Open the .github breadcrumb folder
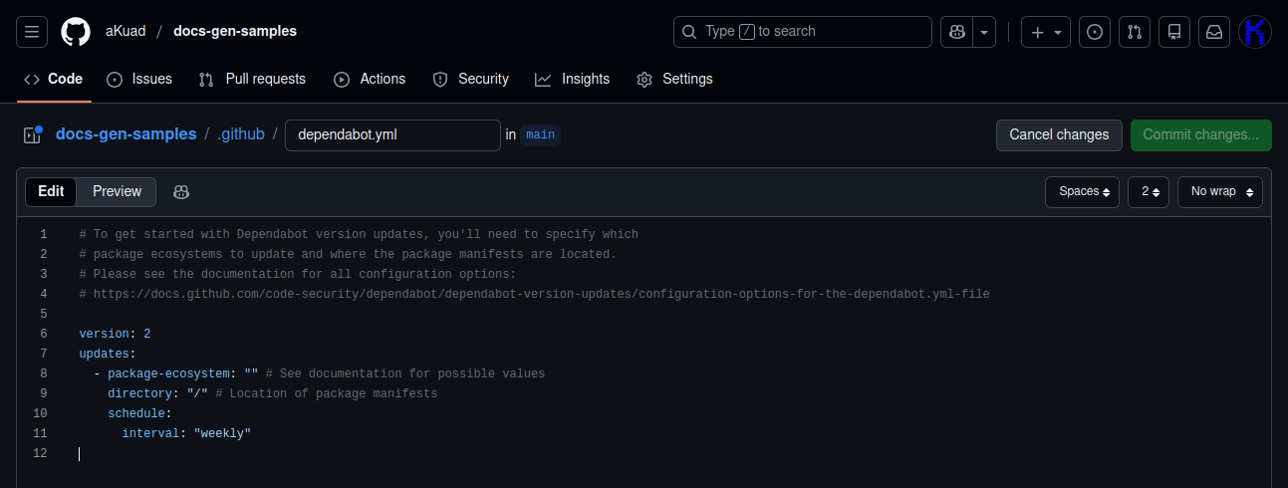This screenshot has height=488, width=1288. click(x=241, y=134)
